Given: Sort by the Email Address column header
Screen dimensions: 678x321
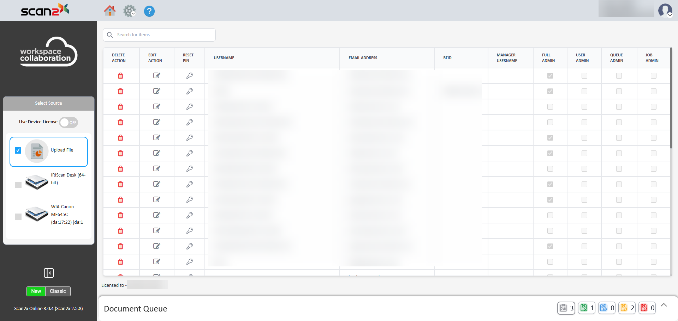Looking at the screenshot, I should (363, 58).
